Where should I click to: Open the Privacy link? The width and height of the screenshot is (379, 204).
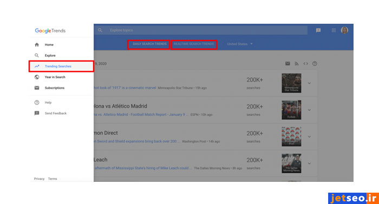click(x=39, y=179)
